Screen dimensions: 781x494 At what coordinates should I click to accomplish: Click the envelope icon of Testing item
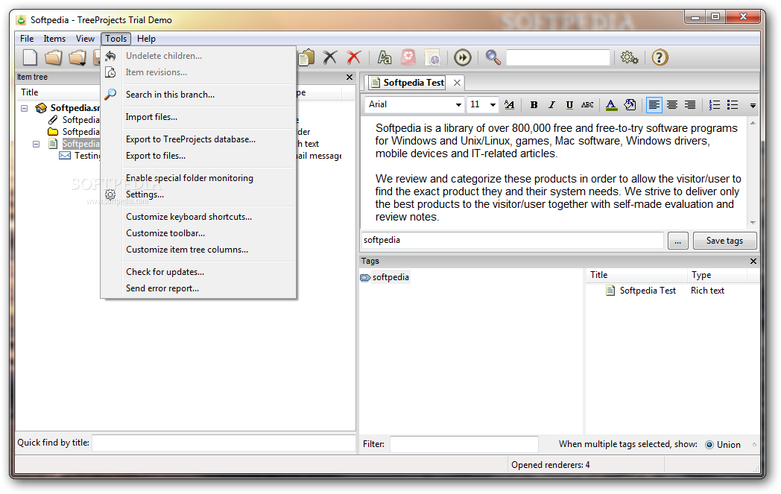(65, 156)
